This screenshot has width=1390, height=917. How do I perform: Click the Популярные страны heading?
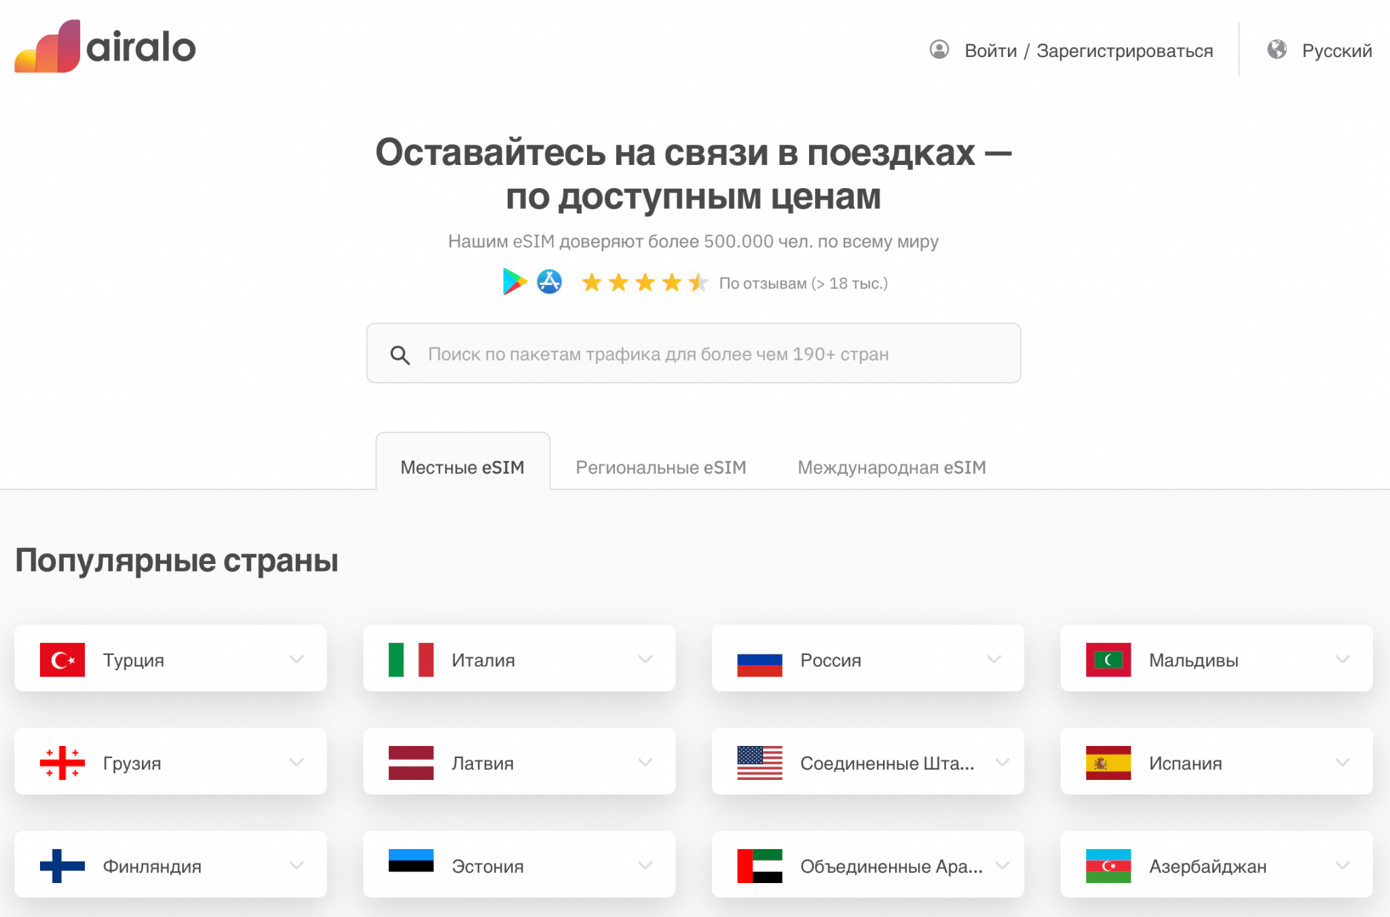[176, 561]
